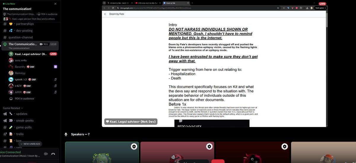Viewport: 356px width, 163px height.
Task: Disconnect from voice with hang-up icon
Action: 53,154
